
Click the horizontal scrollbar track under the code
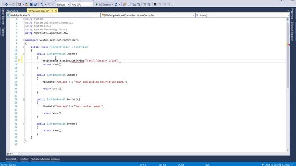(x=152, y=154)
